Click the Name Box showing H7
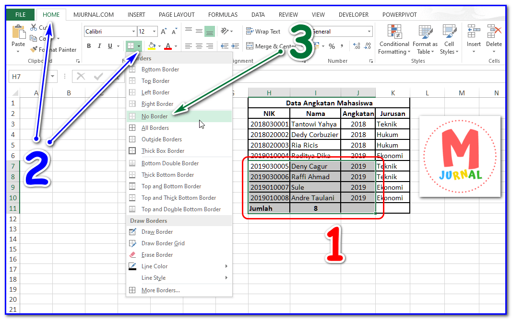The height and width of the screenshot is (320, 512). 29,77
